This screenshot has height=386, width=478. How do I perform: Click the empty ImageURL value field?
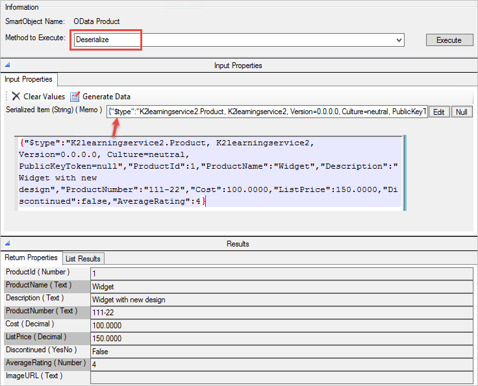(281, 377)
